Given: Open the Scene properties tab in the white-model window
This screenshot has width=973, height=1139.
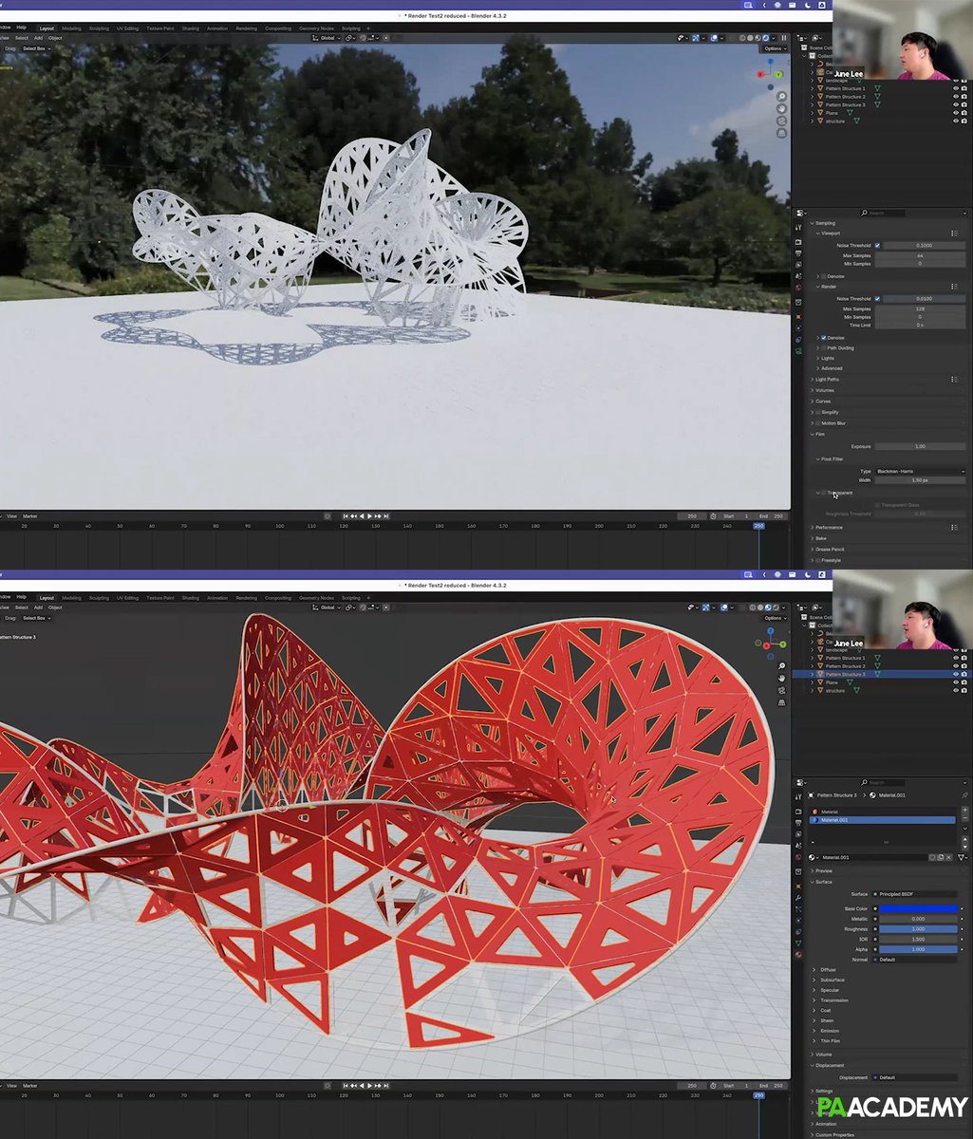Looking at the screenshot, I should coord(798,276).
